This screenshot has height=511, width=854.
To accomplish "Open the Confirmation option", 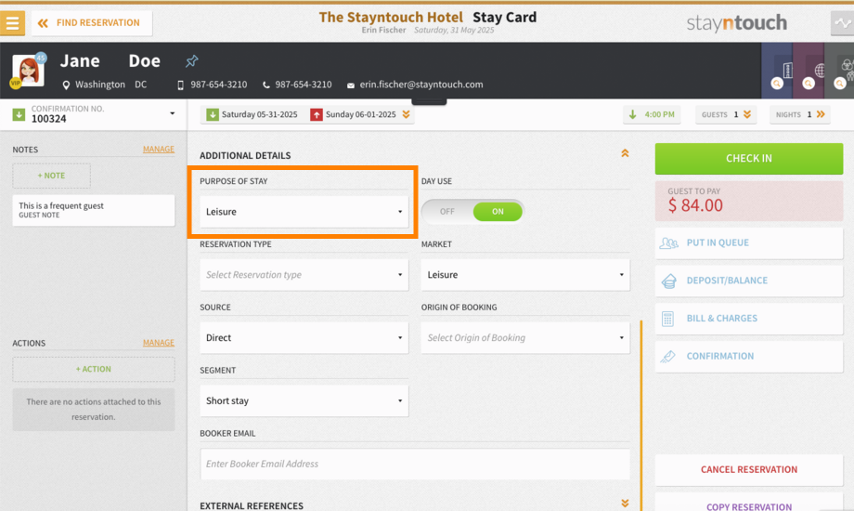I will coord(749,356).
